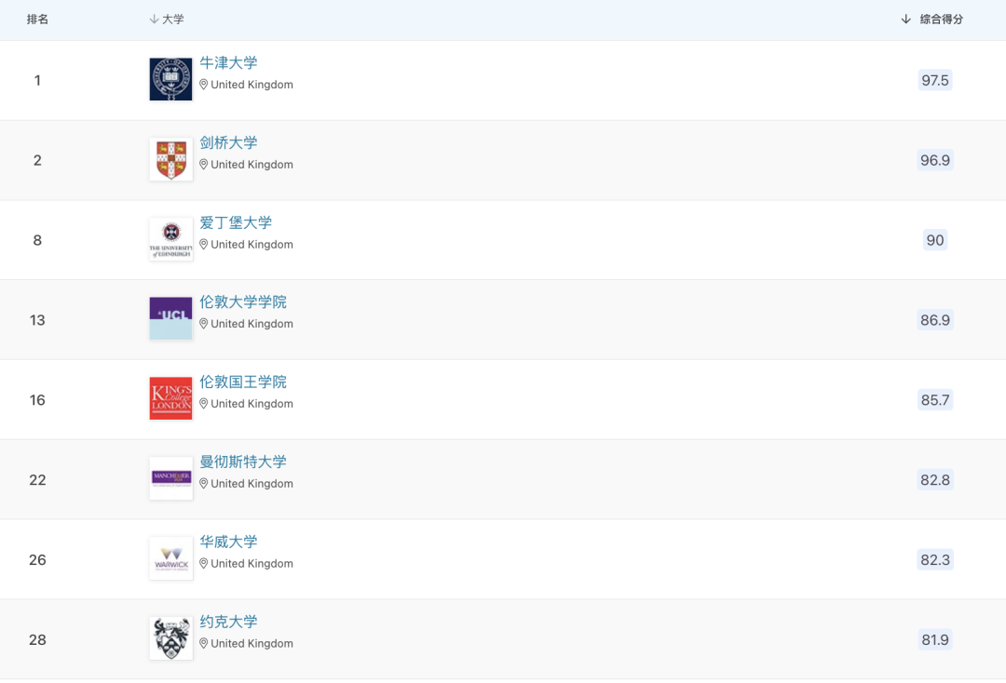Image resolution: width=1006 pixels, height=683 pixels.
Task: Click rank number 16 for 伦敦国王学院
Action: pyautogui.click(x=37, y=400)
